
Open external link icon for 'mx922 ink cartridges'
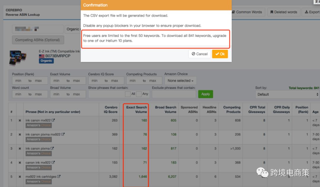click(x=59, y=176)
